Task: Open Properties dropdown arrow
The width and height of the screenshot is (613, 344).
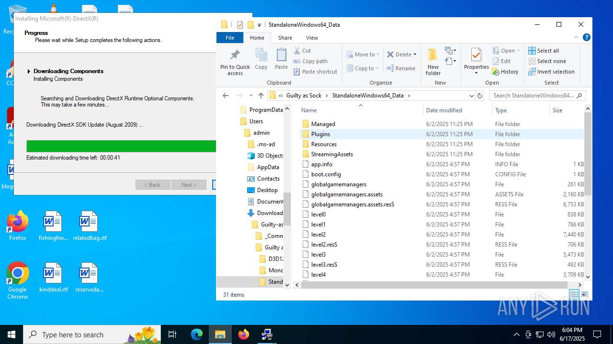Action: [x=476, y=73]
